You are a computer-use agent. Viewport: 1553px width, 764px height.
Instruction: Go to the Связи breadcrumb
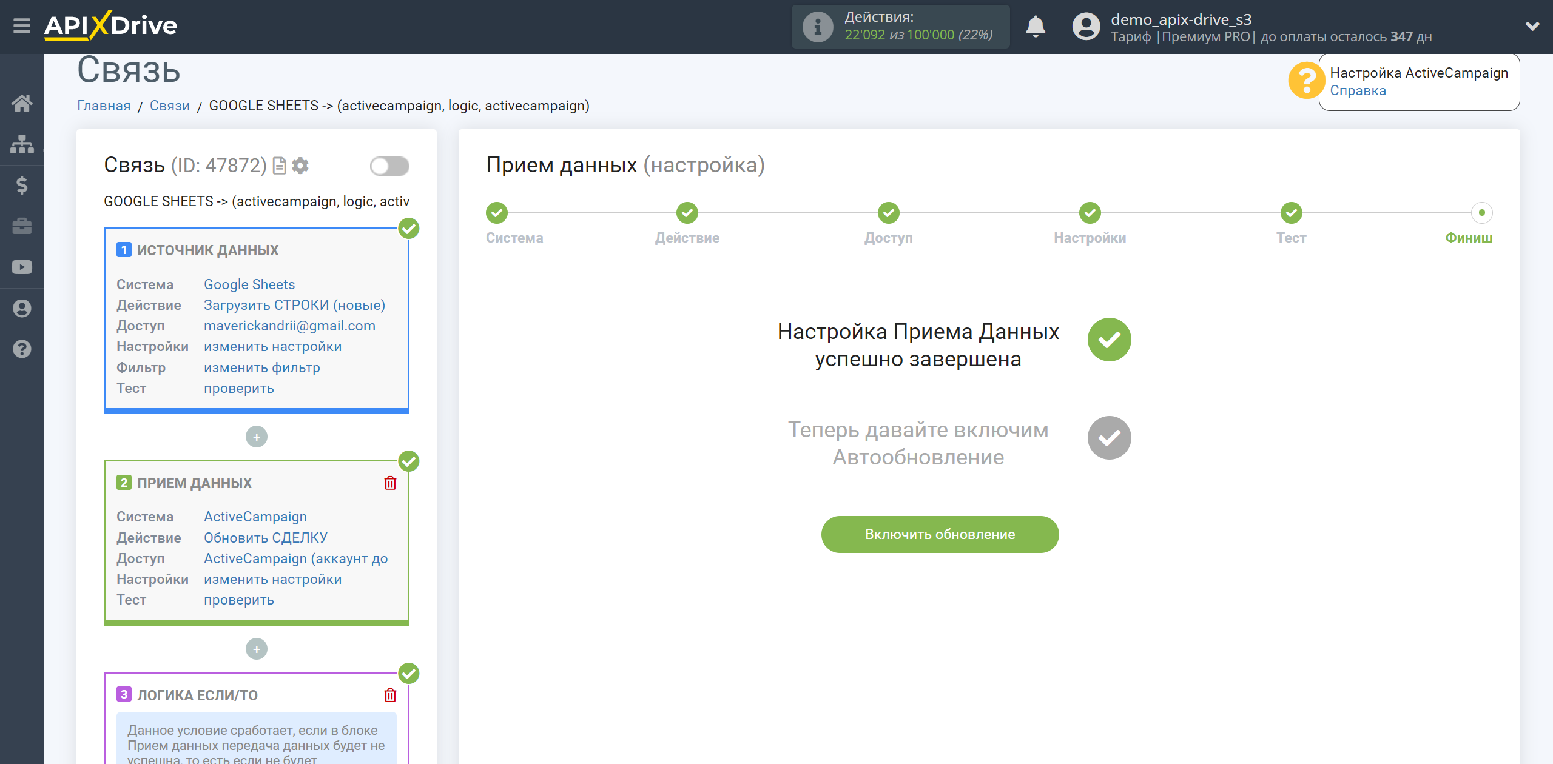pyautogui.click(x=169, y=106)
